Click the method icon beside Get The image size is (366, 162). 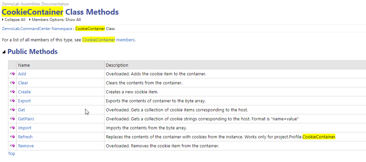pyautogui.click(x=12, y=110)
